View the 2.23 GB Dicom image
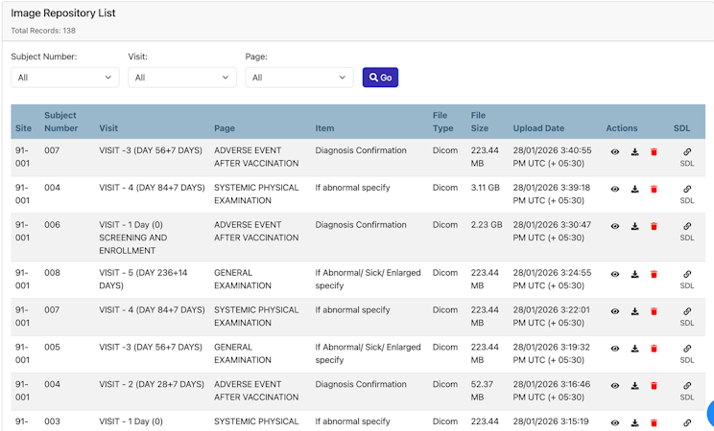The width and height of the screenshot is (714, 431). tap(615, 226)
